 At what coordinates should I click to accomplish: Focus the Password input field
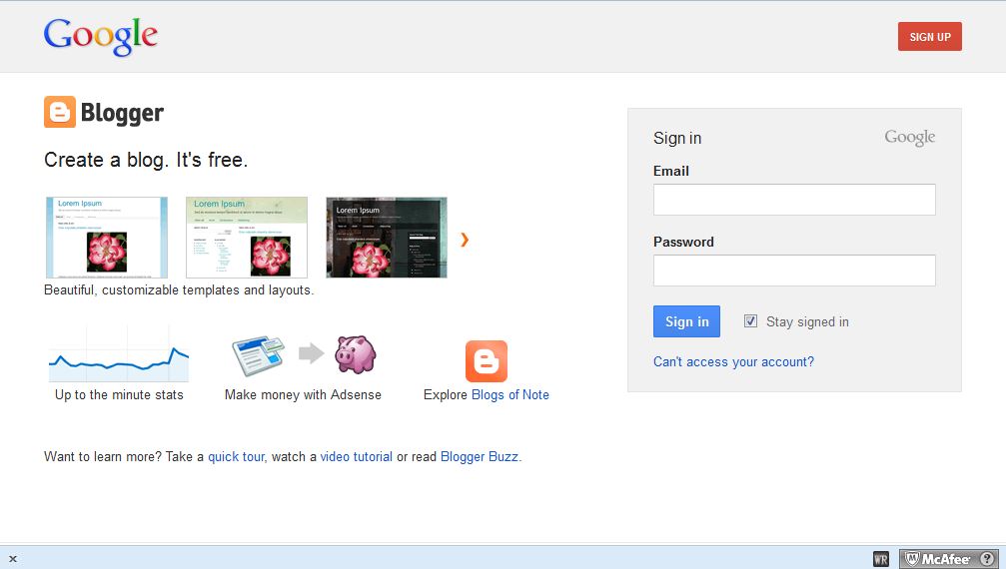(794, 271)
